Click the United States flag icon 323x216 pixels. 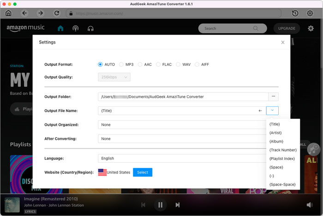tap(102, 172)
